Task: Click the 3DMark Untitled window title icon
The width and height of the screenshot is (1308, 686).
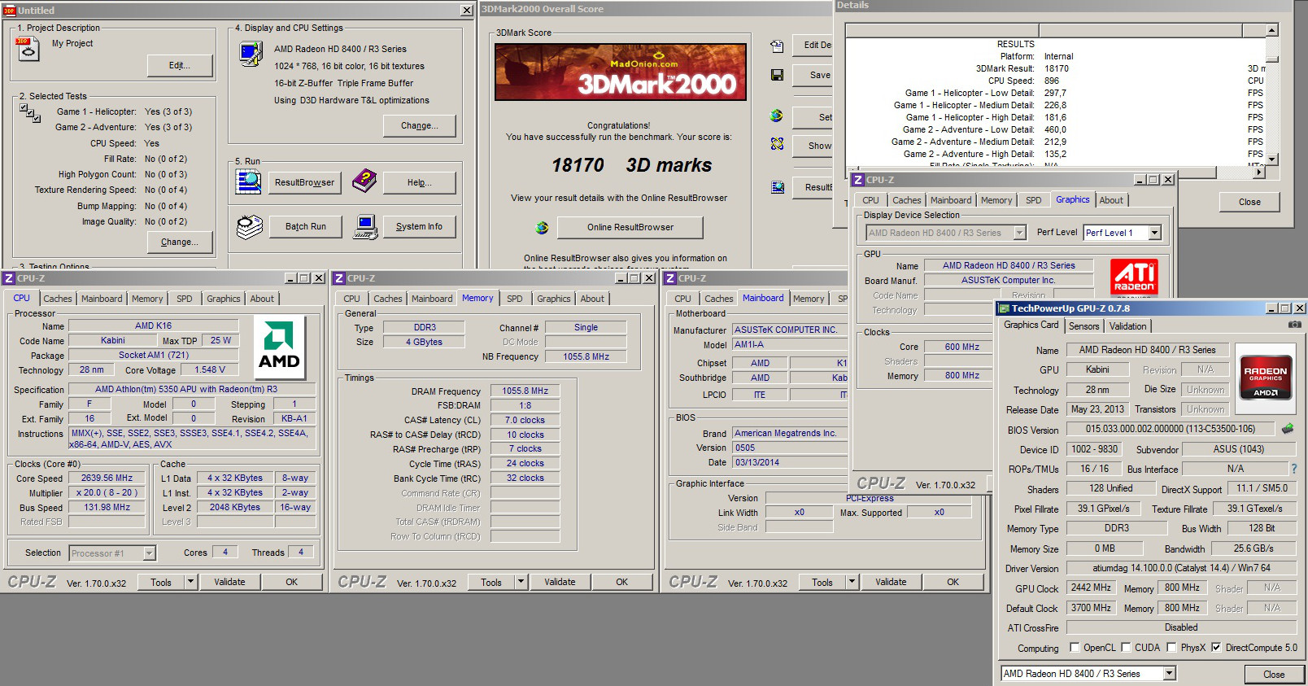Action: [10, 10]
